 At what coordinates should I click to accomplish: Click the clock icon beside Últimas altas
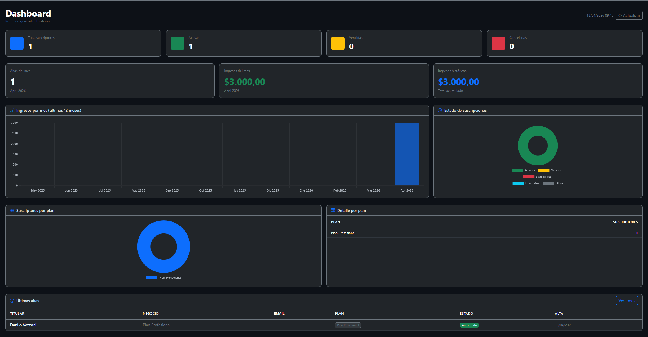[x=12, y=301]
